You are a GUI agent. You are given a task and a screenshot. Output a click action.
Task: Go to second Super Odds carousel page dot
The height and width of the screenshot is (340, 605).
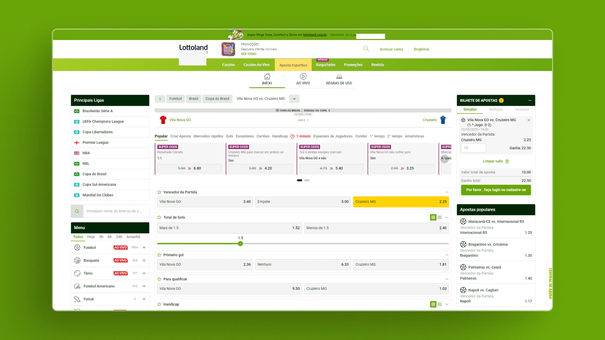[x=307, y=180]
